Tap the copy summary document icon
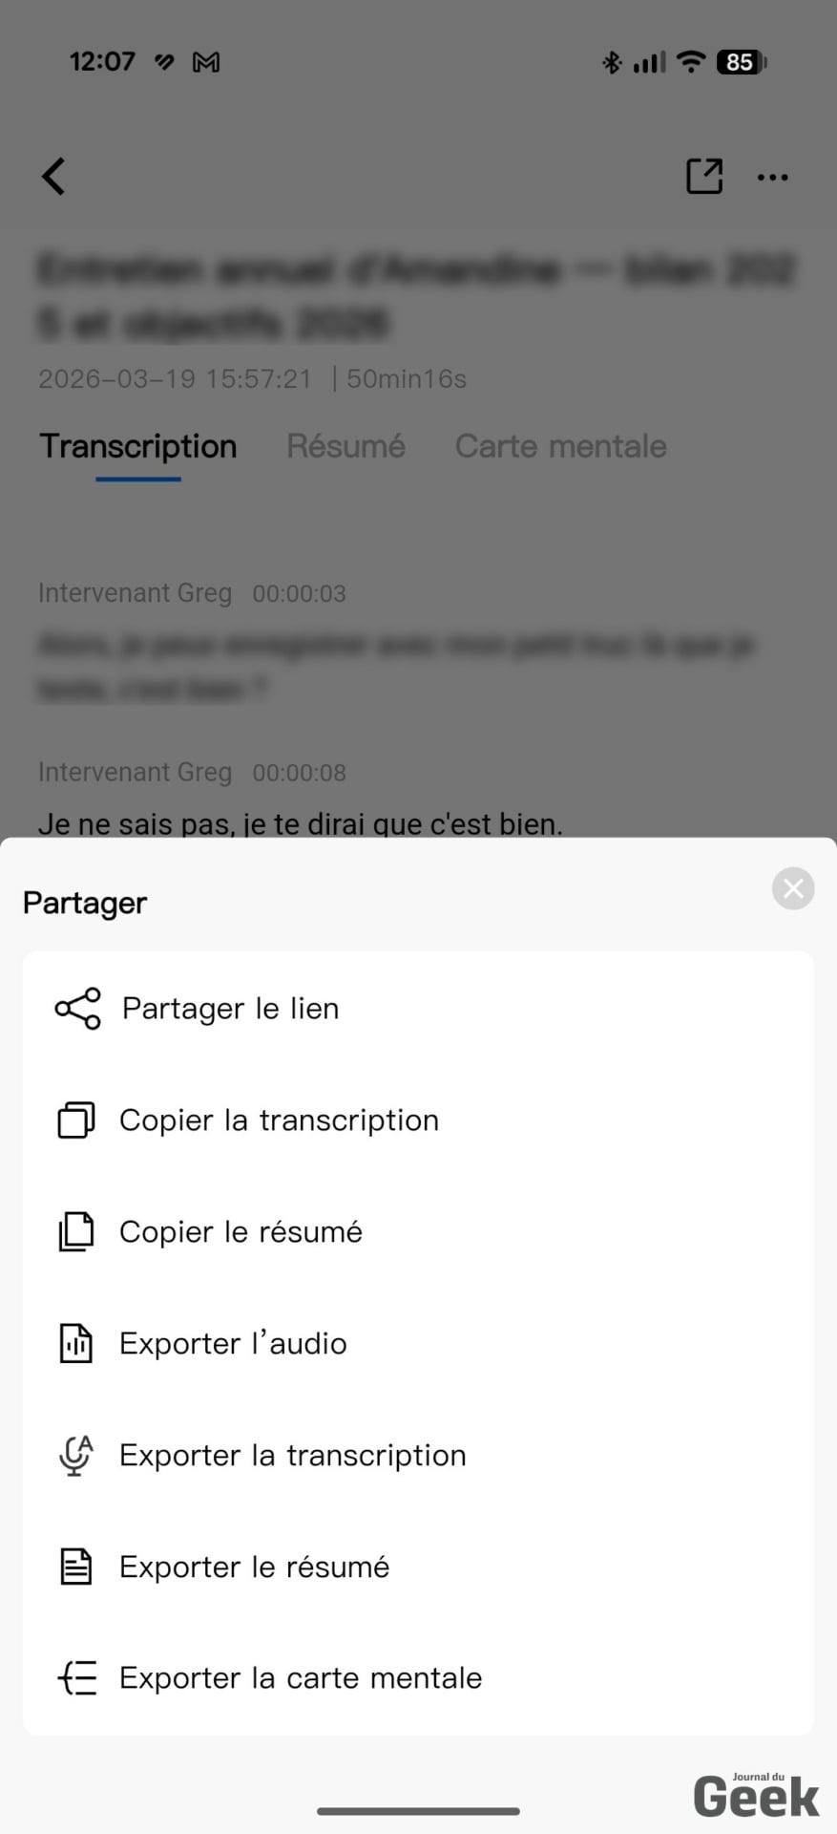The height and width of the screenshot is (1834, 837). click(x=76, y=1232)
